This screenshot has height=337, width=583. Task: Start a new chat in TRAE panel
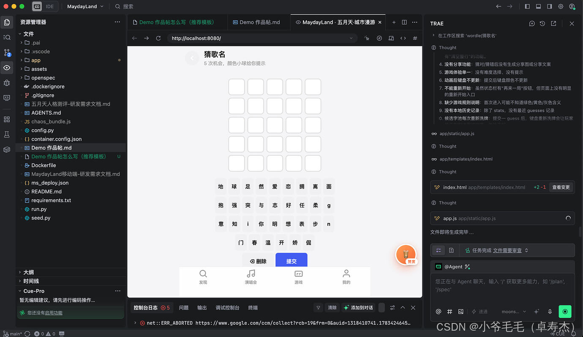(x=532, y=24)
